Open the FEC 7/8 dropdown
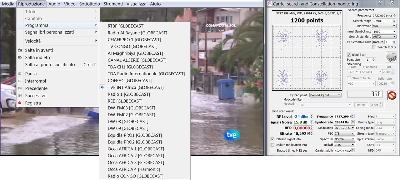 click(344, 133)
